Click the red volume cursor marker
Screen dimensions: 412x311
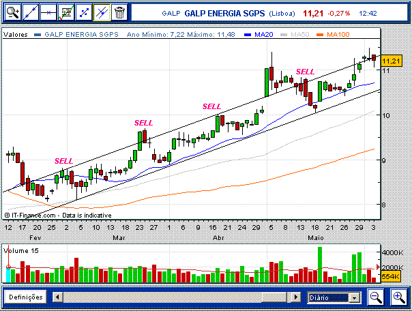tap(8, 267)
